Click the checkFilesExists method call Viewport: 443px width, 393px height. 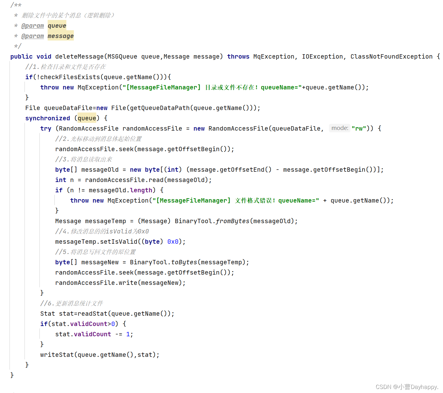tap(70, 77)
